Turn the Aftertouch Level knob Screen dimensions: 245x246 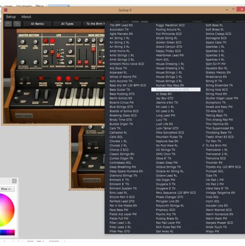point(22,42)
